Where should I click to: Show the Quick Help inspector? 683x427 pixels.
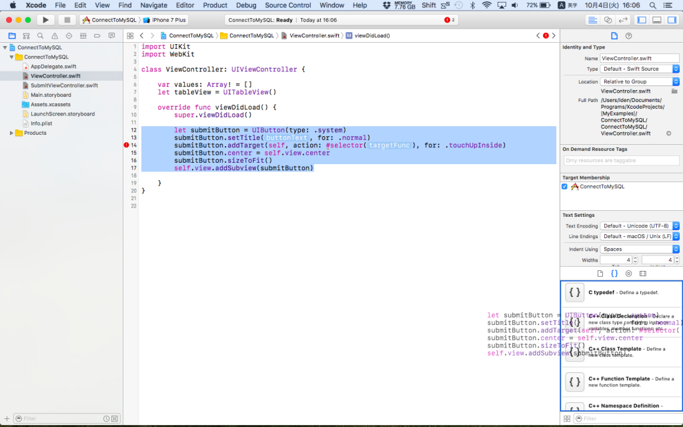click(x=628, y=35)
